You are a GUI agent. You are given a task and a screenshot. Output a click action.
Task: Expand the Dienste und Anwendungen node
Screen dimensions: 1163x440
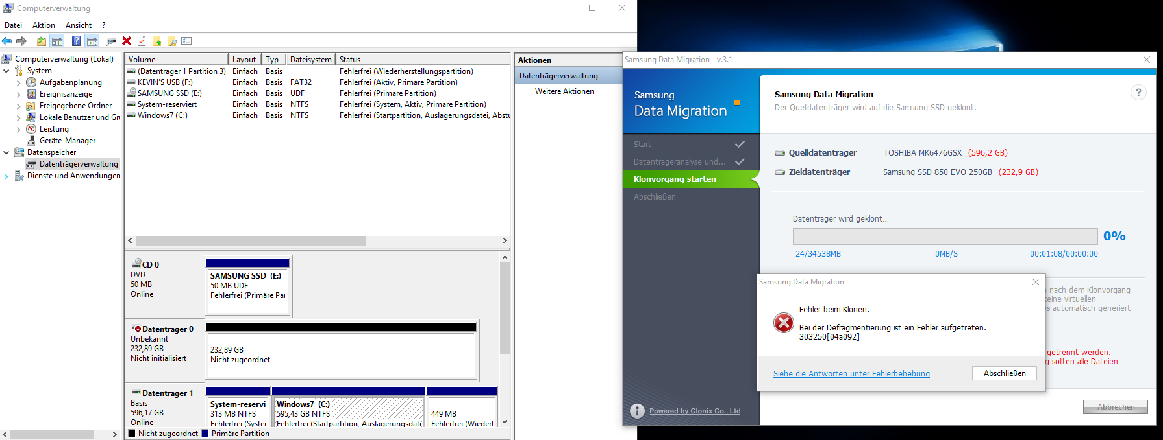click(x=6, y=176)
